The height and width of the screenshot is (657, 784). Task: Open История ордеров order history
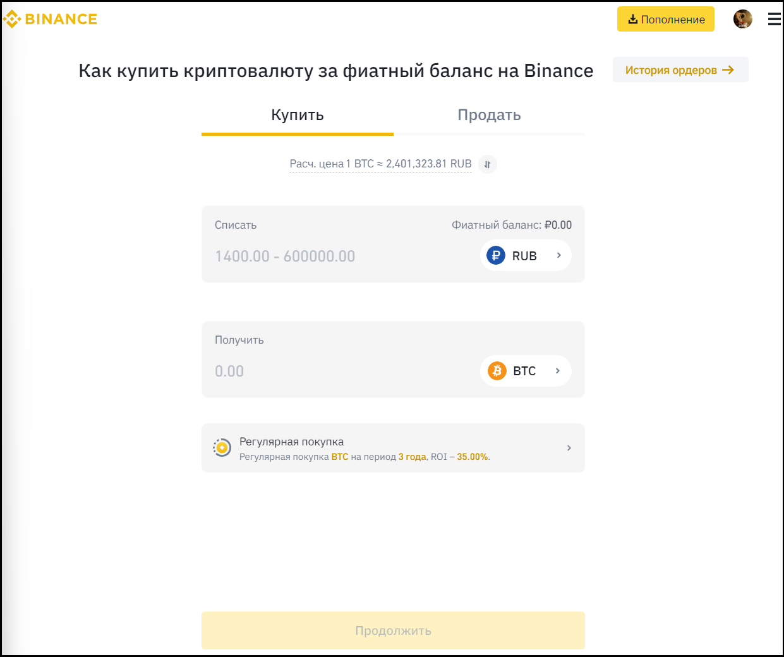[x=680, y=69]
